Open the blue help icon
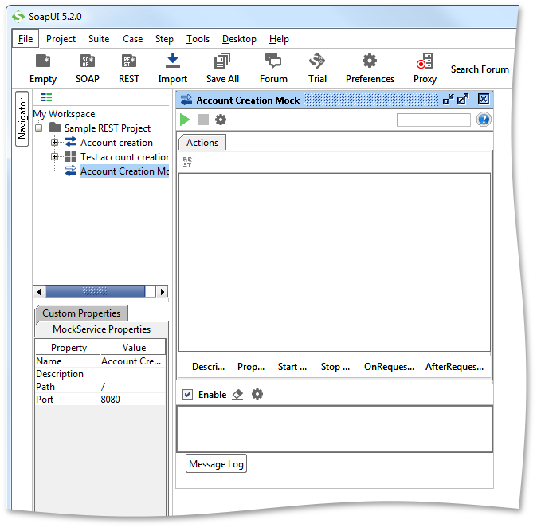 click(x=484, y=120)
